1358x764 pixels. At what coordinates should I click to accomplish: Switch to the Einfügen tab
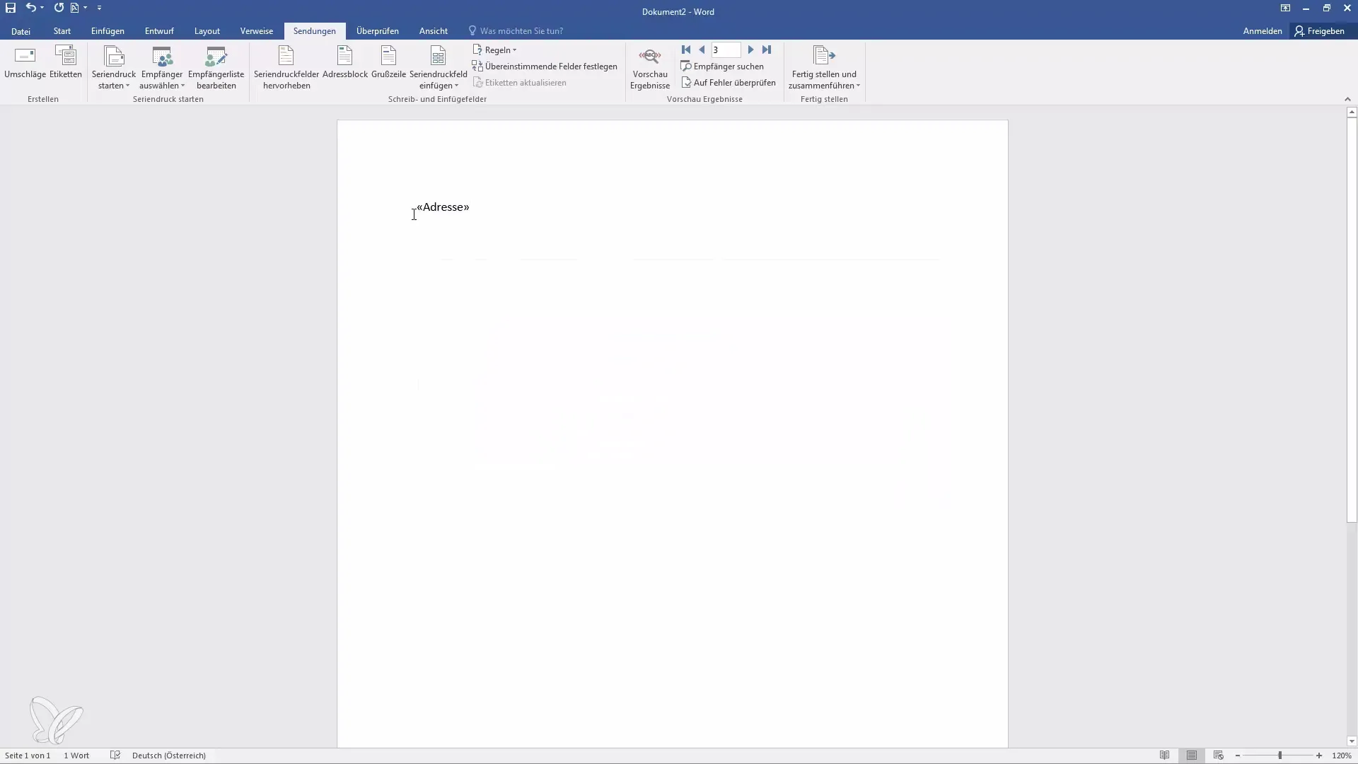[x=108, y=31]
